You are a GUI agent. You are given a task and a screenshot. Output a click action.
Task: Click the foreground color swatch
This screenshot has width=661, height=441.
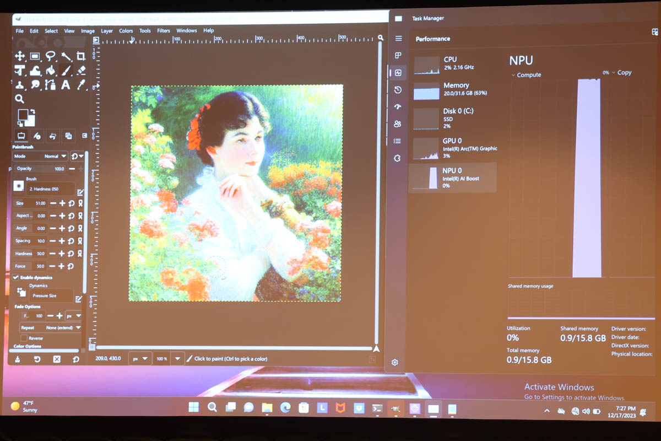pyautogui.click(x=23, y=115)
